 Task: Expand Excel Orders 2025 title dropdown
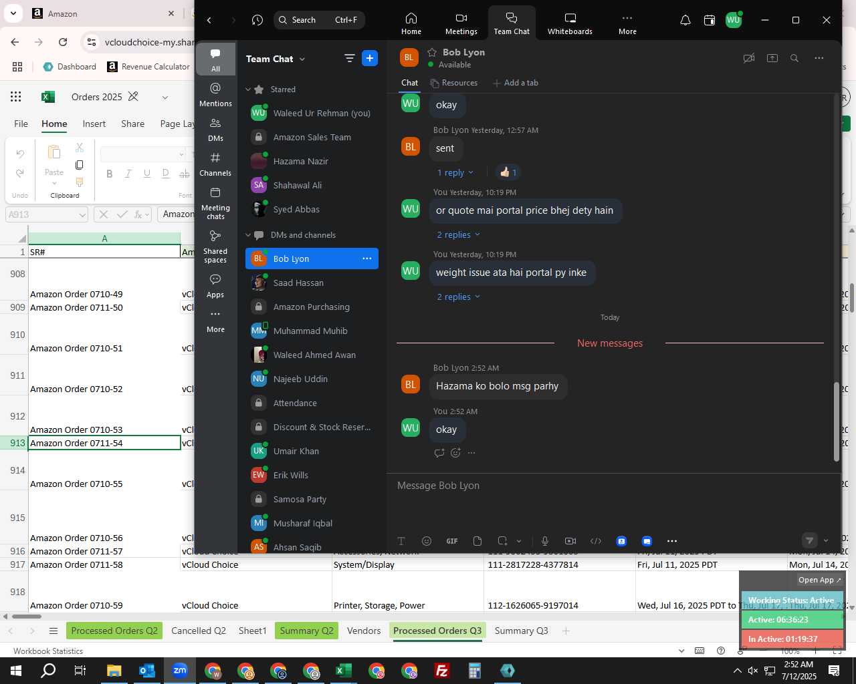[x=165, y=98]
